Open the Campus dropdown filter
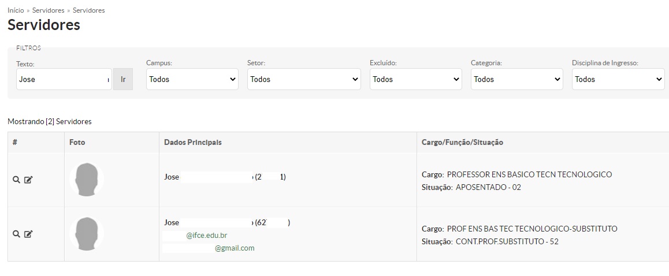Screen dimensions: 669x276 [x=192, y=79]
